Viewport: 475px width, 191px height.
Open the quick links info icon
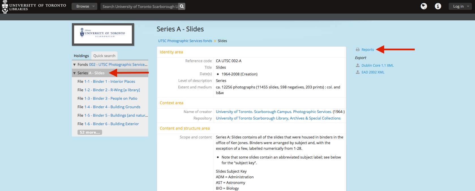438,6
